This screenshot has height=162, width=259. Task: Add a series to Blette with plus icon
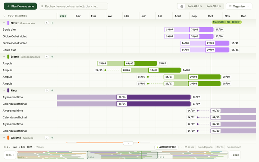click(52, 57)
